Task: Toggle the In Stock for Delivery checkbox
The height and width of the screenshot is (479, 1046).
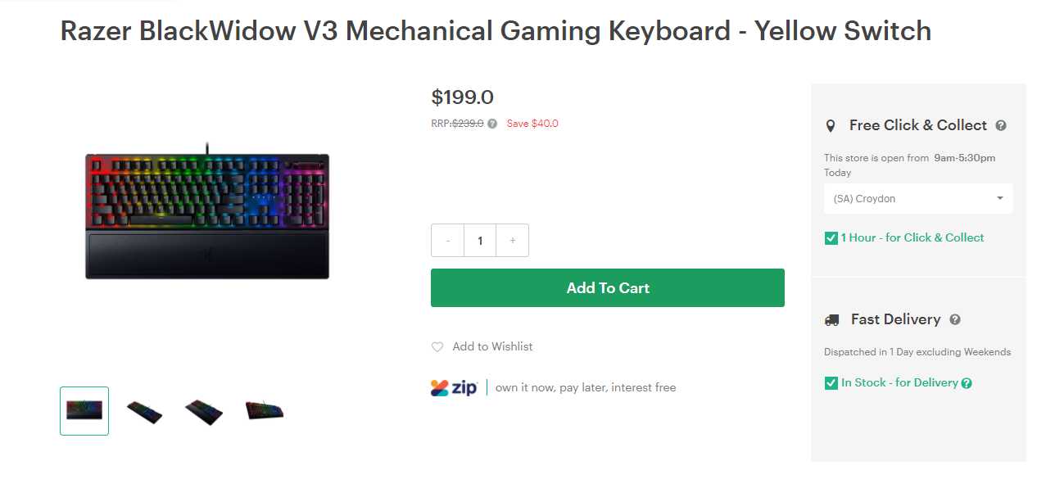Action: tap(831, 383)
